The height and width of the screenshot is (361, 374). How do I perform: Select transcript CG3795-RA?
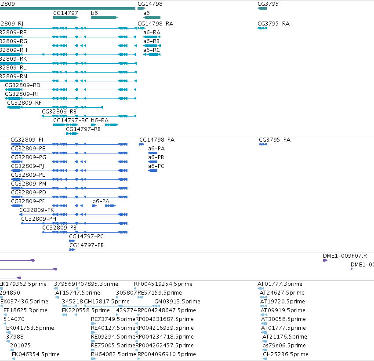point(262,28)
